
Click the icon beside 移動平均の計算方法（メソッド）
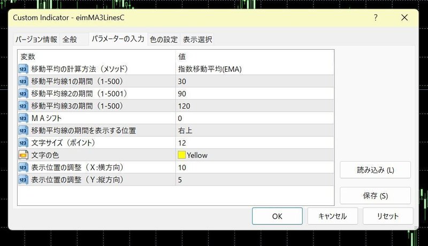[x=23, y=69]
